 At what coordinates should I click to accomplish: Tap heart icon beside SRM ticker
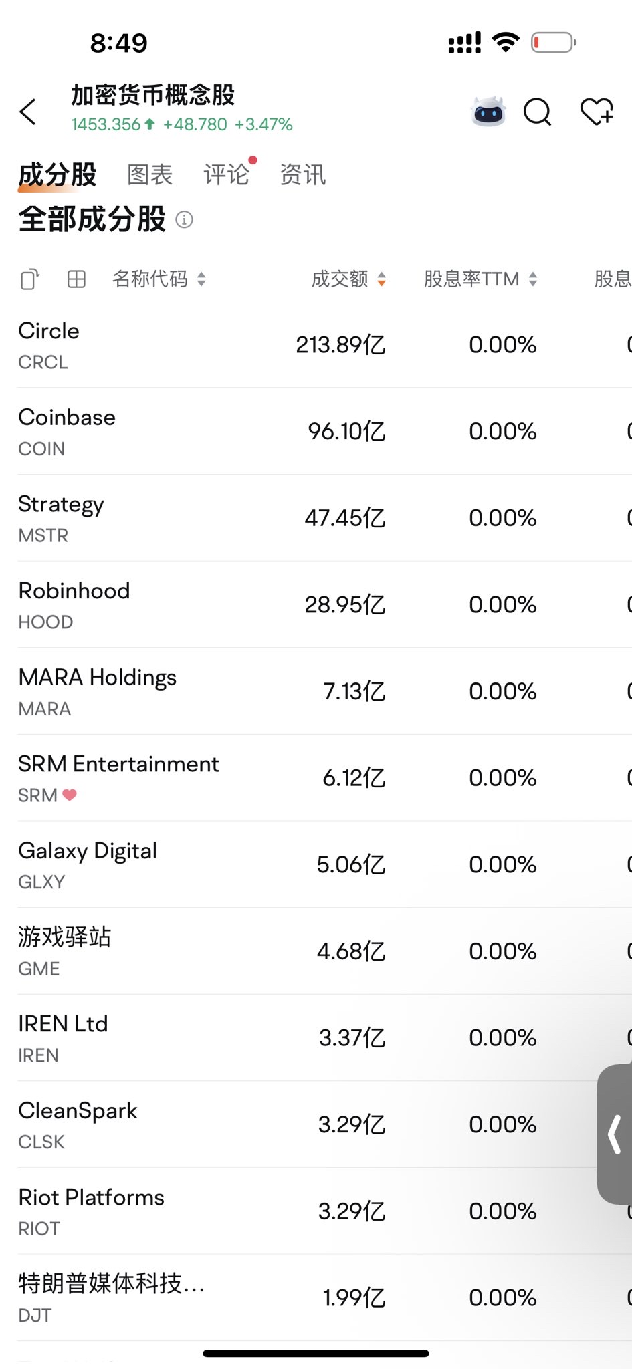[x=70, y=795]
